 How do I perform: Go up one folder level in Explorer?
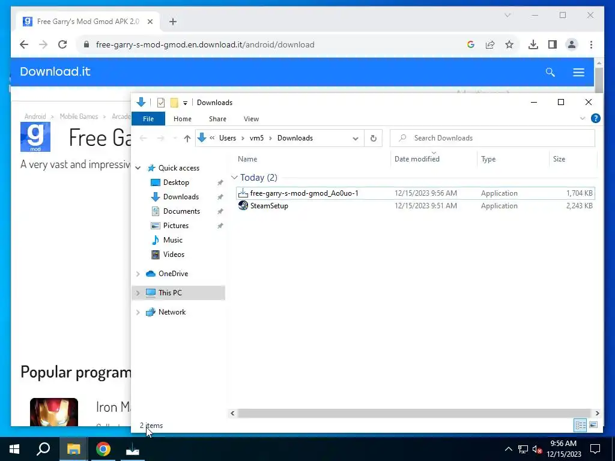click(187, 138)
